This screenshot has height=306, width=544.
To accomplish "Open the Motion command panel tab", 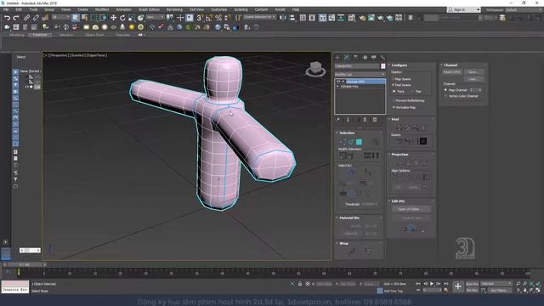I will click(365, 57).
